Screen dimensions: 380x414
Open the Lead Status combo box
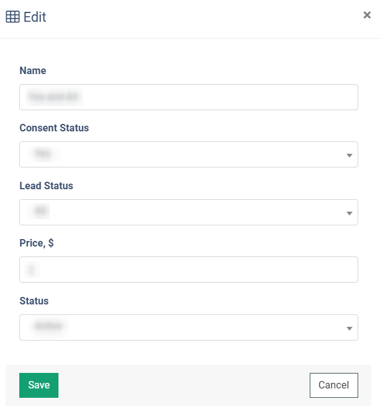coord(188,212)
